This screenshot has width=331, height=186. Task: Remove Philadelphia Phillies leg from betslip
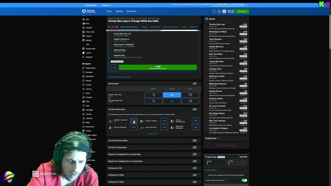206,34
